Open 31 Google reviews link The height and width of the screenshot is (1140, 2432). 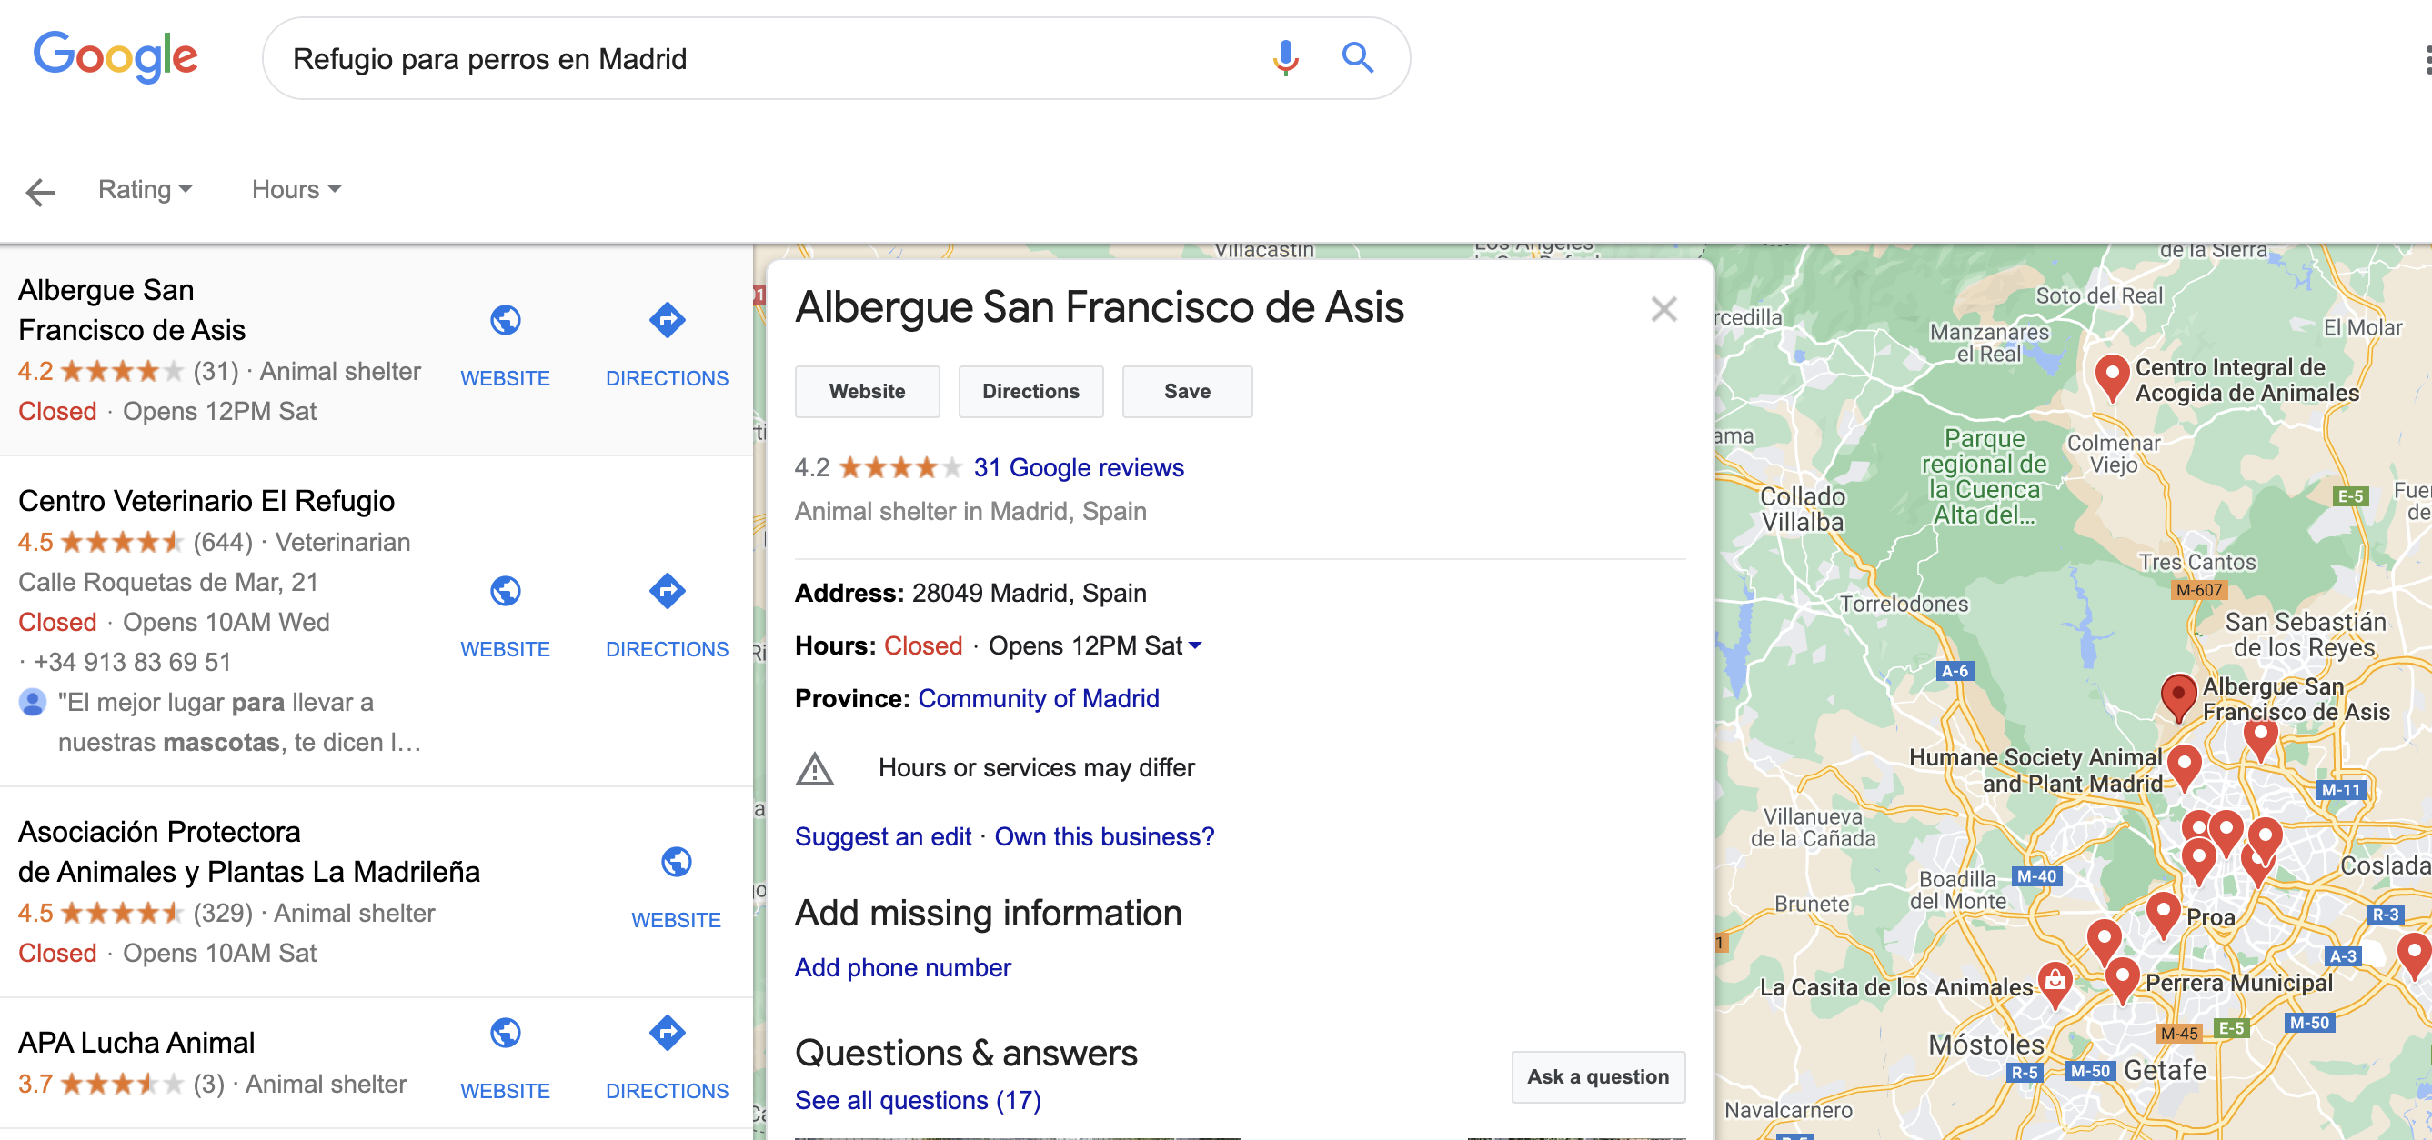pos(1078,468)
